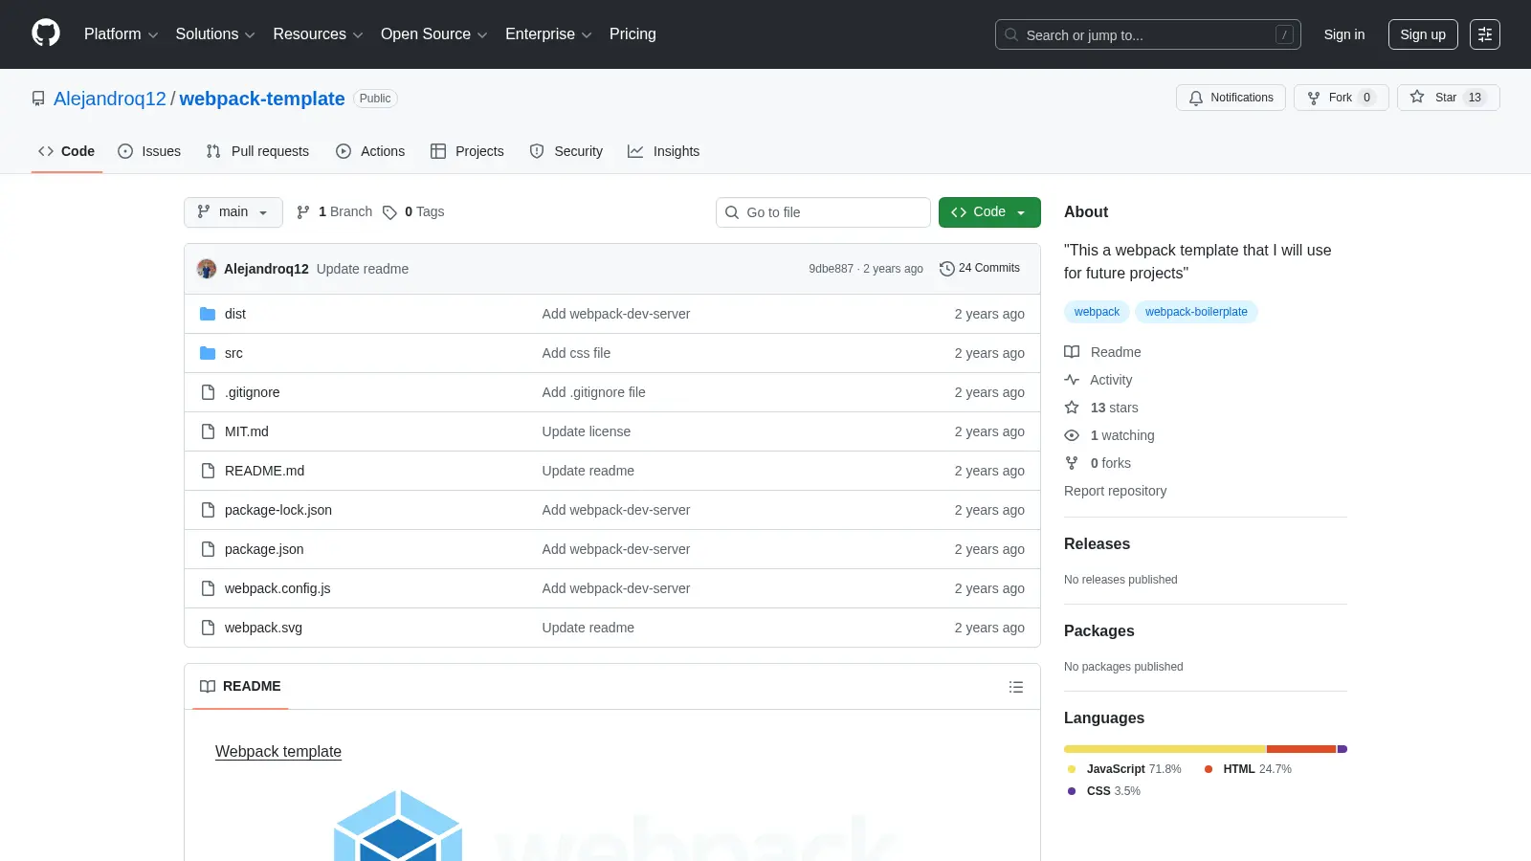Expand the Resources dropdown

(x=318, y=34)
